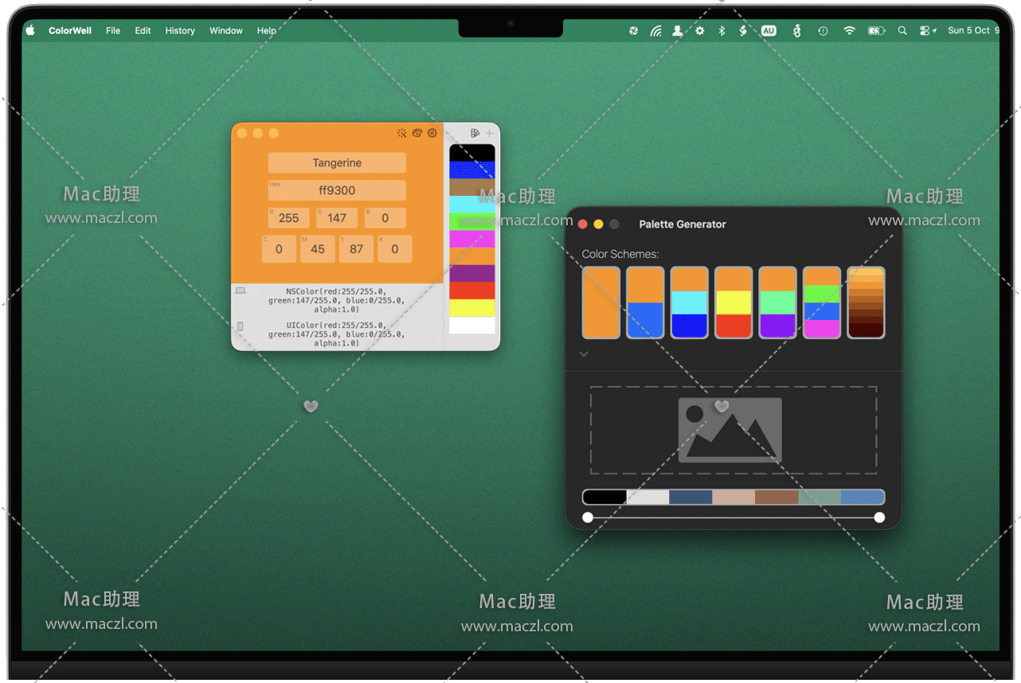The image size is (1021, 683).
Task: Open the Edit menu
Action: (x=143, y=30)
